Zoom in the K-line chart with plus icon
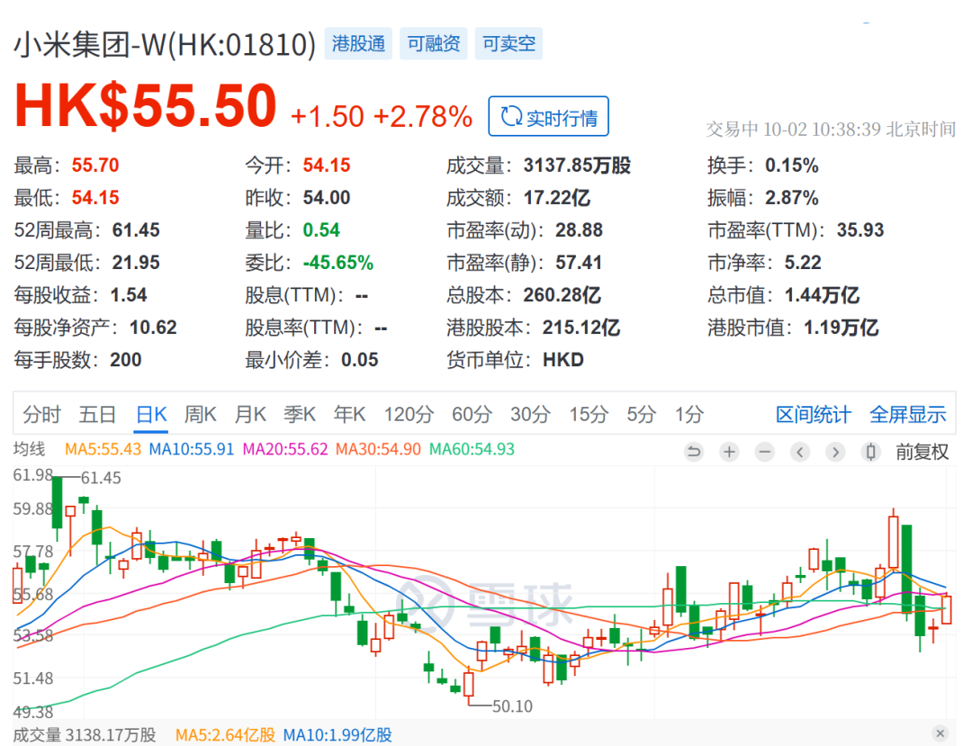This screenshot has height=746, width=972. click(729, 452)
